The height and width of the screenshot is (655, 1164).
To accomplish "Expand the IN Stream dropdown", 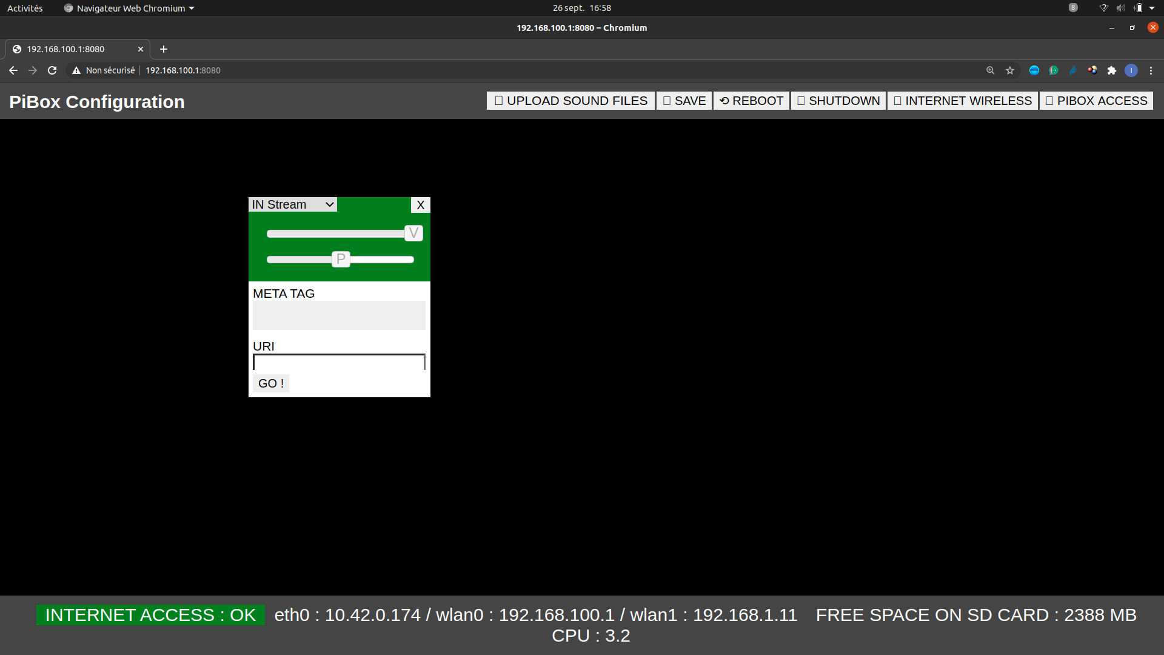I will (293, 204).
